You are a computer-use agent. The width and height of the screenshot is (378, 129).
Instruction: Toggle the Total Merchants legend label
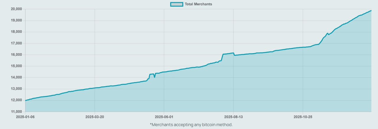point(198,4)
